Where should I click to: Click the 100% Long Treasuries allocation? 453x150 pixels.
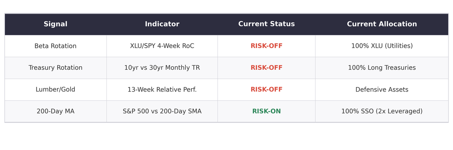click(x=382, y=68)
